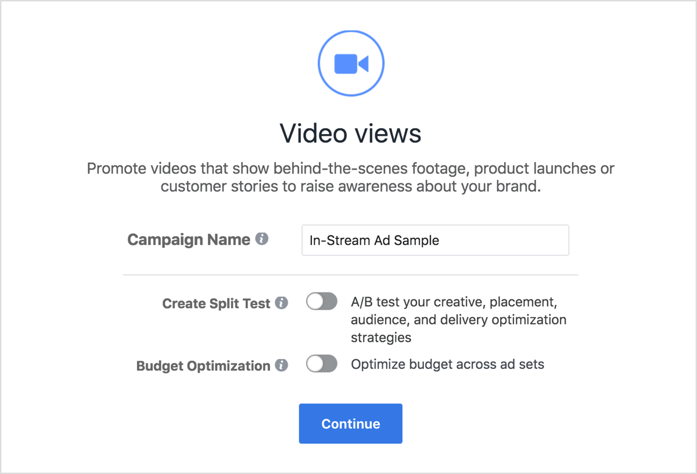Viewport: 697px width, 474px height.
Task: Proceed past campaign setup with Continue
Action: click(350, 424)
